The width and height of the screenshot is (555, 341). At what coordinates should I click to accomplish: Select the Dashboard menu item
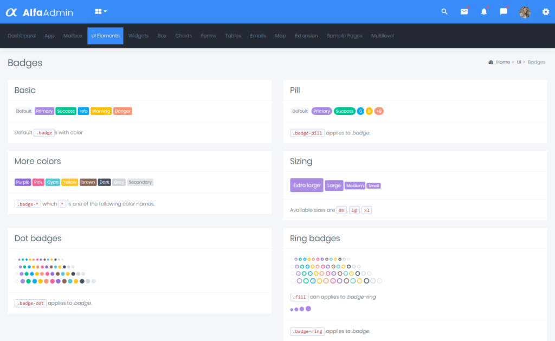pyautogui.click(x=22, y=35)
